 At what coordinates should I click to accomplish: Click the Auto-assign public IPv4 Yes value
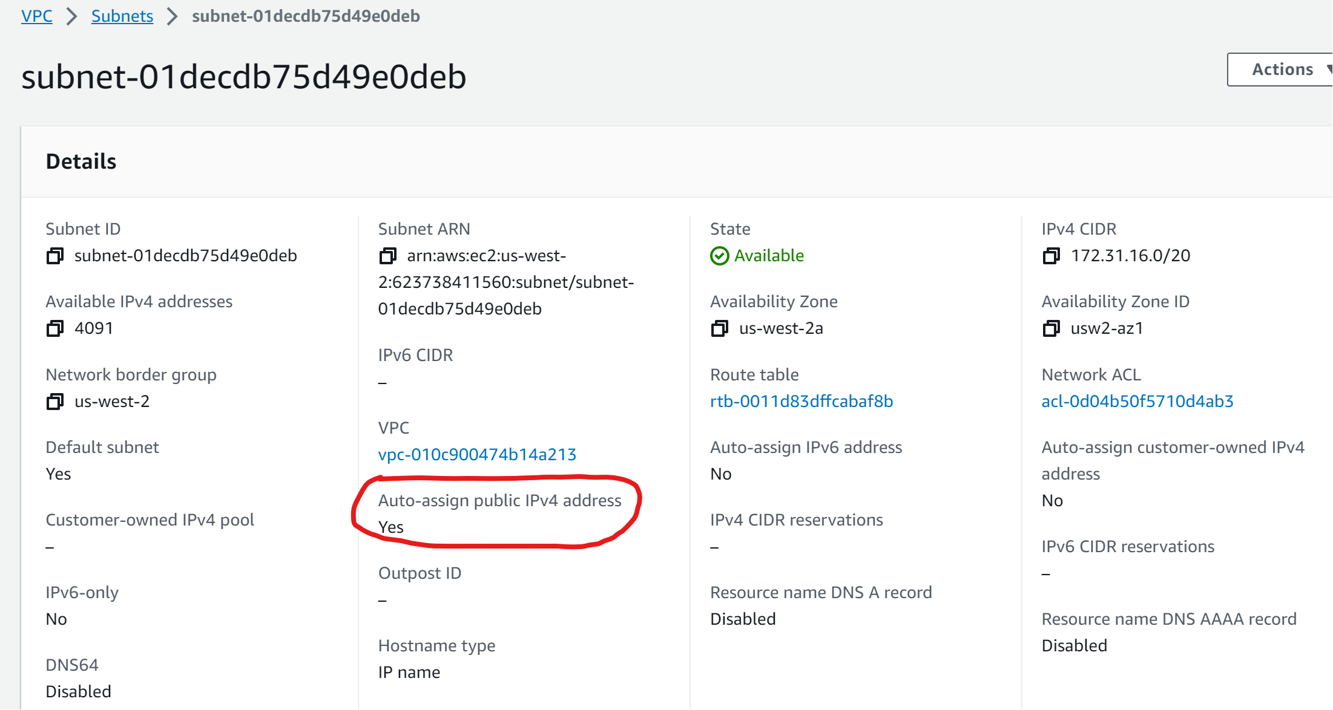point(391,527)
